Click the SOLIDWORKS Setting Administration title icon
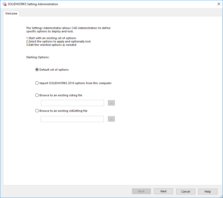This screenshot has height=198, width=223. pyautogui.click(x=5, y=4)
